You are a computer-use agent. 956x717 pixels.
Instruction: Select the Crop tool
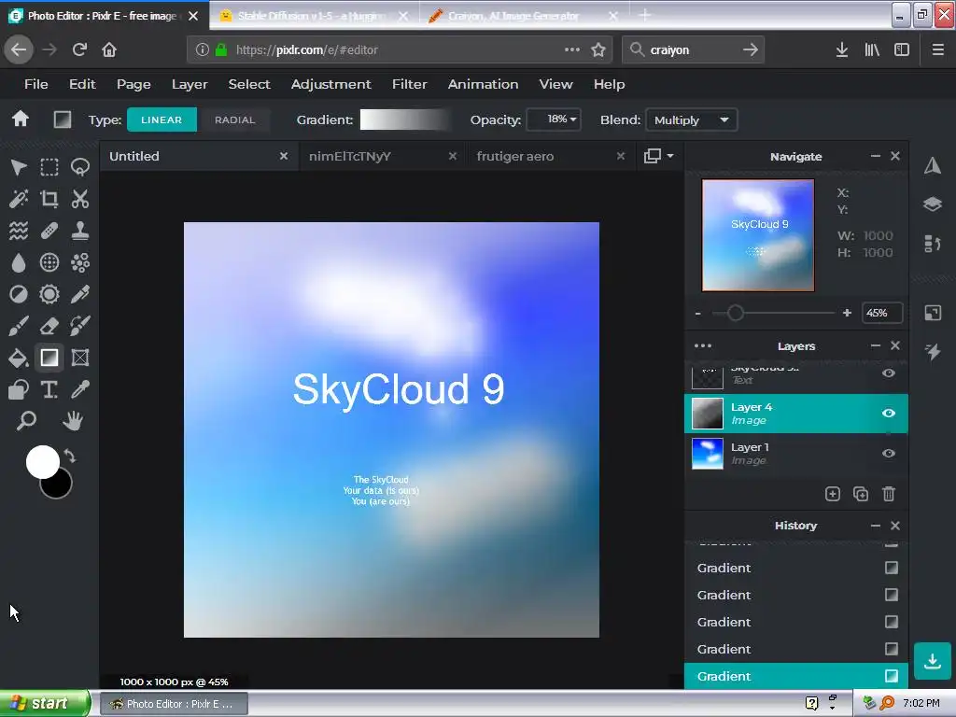(49, 199)
